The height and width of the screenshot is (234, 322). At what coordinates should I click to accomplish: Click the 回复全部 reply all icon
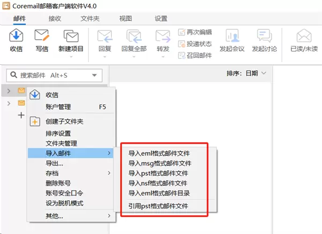134,36
